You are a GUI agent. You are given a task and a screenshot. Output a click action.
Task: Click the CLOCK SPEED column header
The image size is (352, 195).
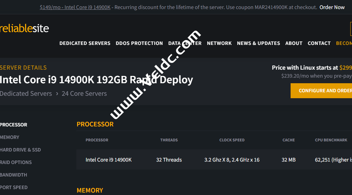(x=232, y=140)
